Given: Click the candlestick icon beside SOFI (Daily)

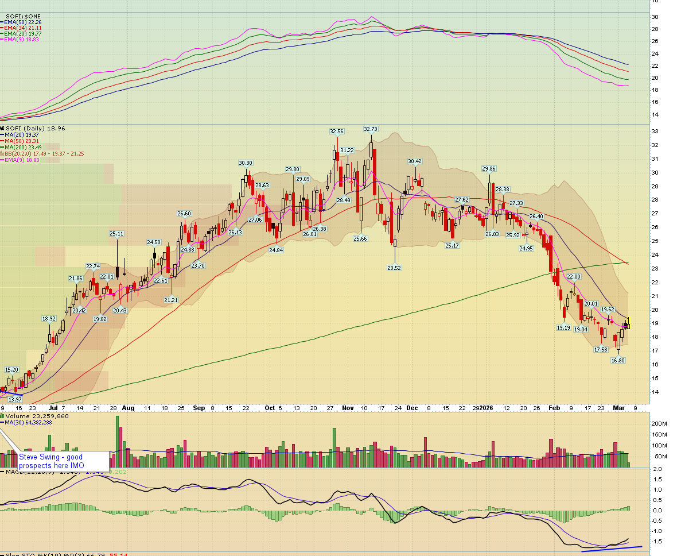Looking at the screenshot, I should [x=2, y=129].
